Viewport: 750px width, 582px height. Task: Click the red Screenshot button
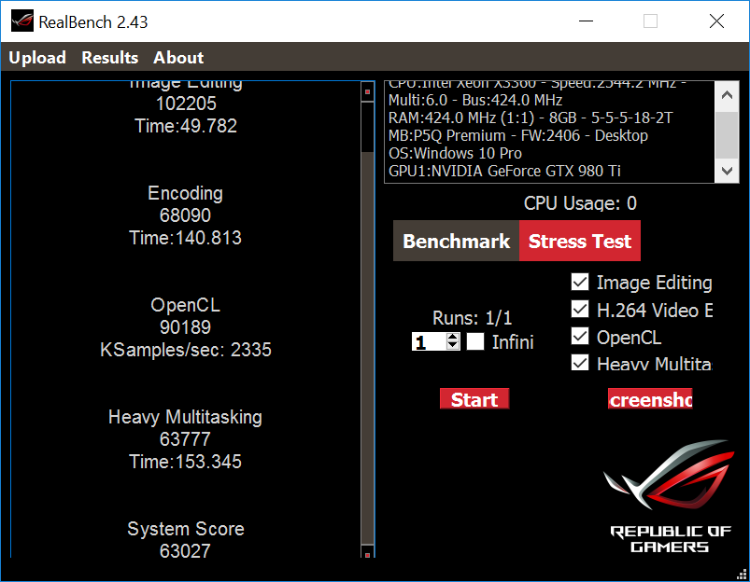[x=650, y=399]
